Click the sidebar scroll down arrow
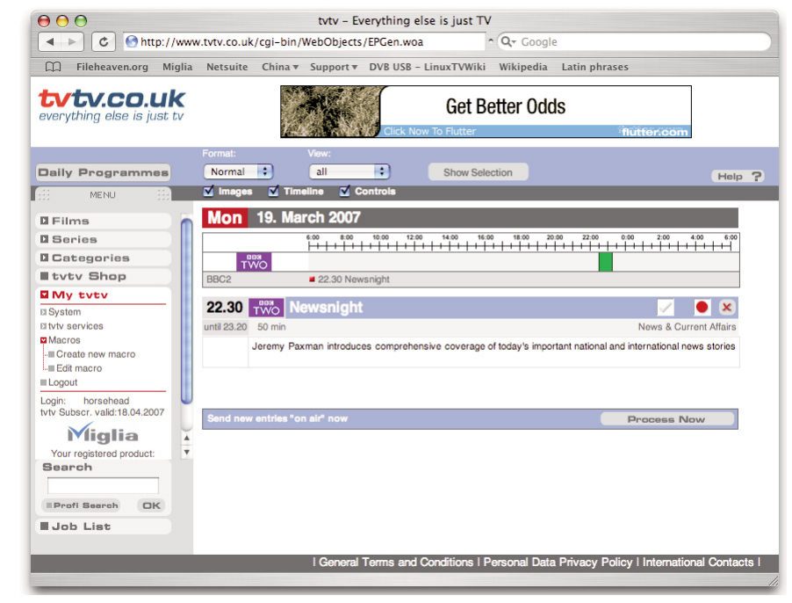The width and height of the screenshot is (792, 603). pos(187,452)
